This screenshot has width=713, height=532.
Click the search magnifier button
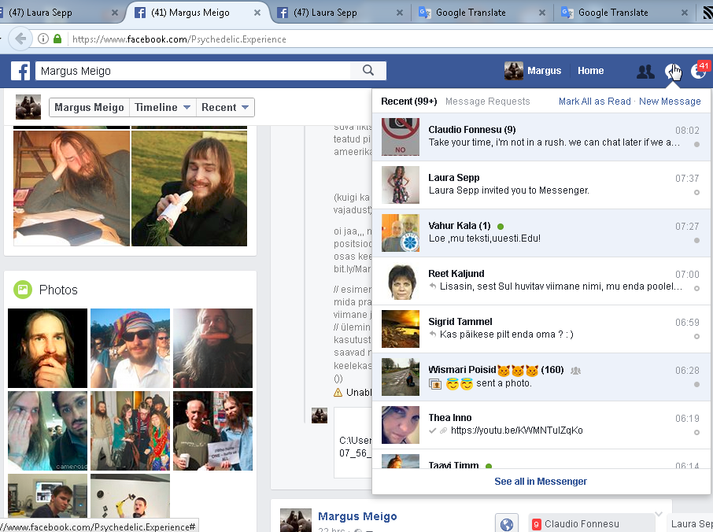[x=368, y=71]
